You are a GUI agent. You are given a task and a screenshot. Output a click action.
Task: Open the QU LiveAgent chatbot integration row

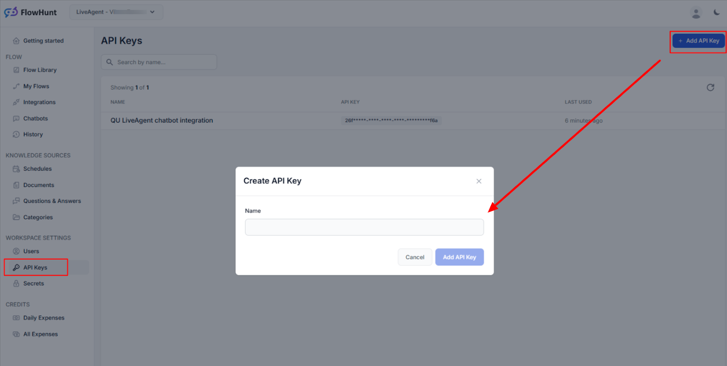162,121
